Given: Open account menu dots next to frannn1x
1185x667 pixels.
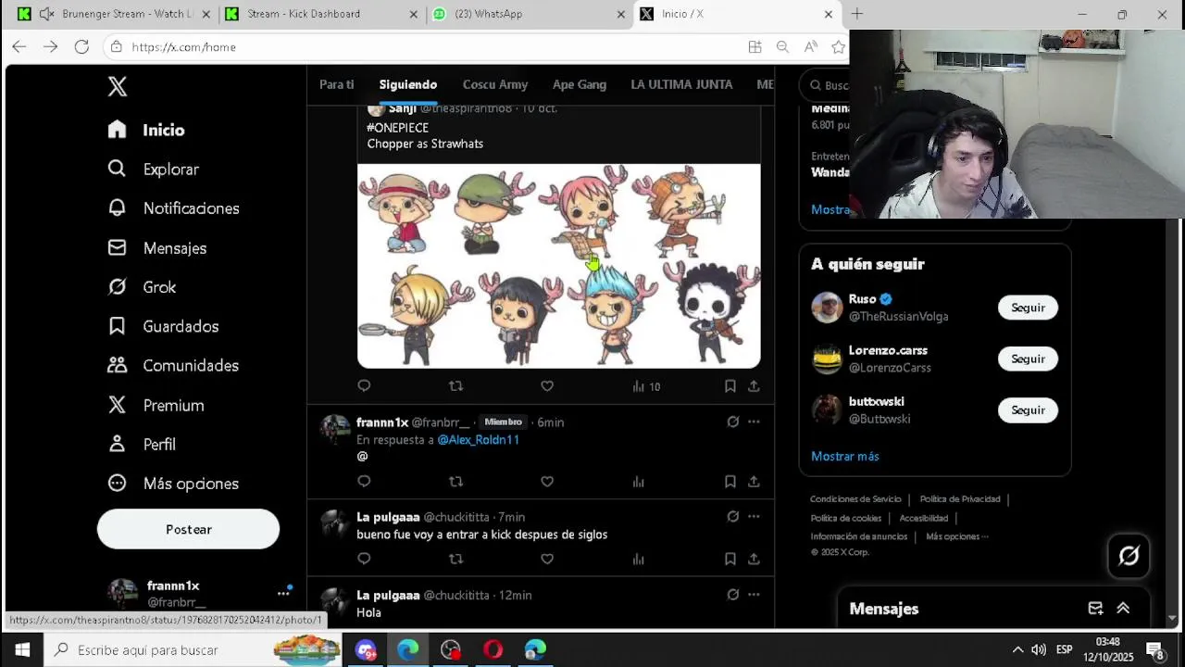Looking at the screenshot, I should point(283,593).
